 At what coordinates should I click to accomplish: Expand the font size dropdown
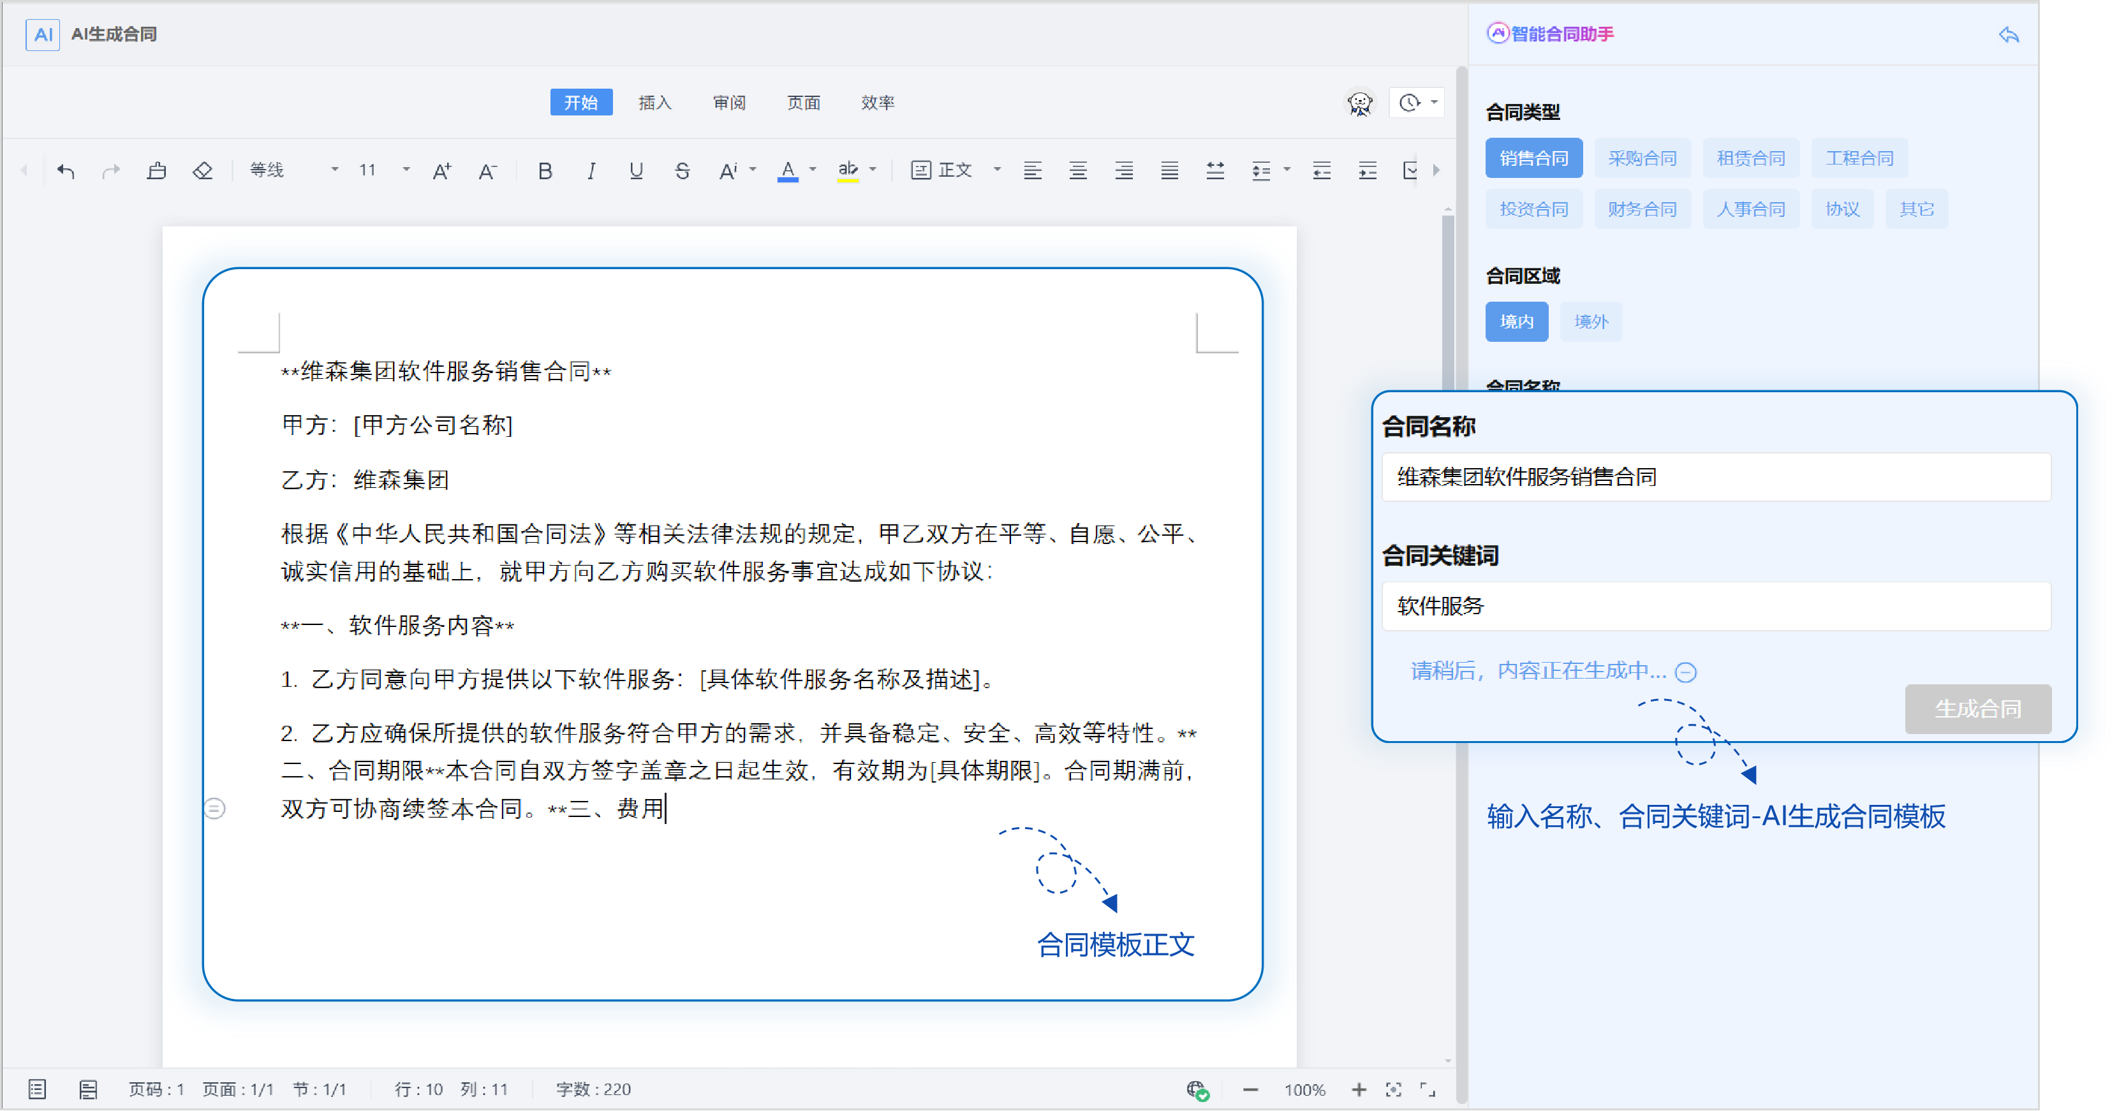tap(406, 170)
